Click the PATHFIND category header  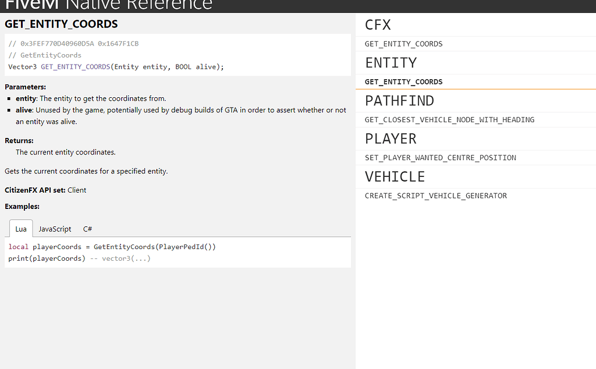tap(400, 101)
